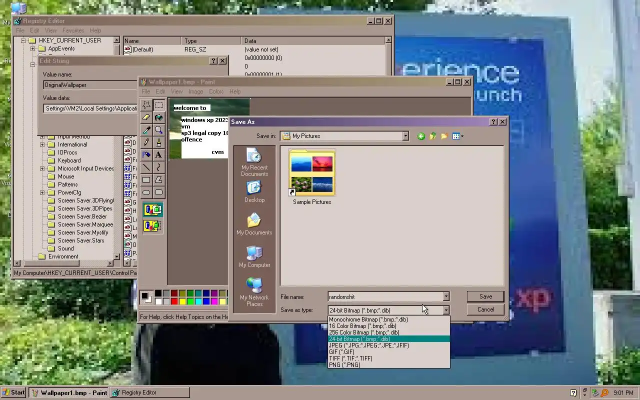Image resolution: width=640 pixels, height=400 pixels.
Task: Go to Desktop in the places bar
Action: 254,191
